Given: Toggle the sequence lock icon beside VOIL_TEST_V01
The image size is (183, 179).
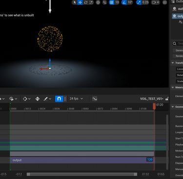Looking at the screenshot, I should click(x=167, y=99).
